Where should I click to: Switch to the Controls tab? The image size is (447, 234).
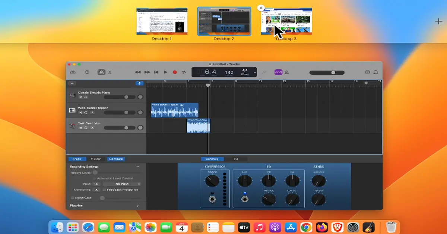coord(212,159)
